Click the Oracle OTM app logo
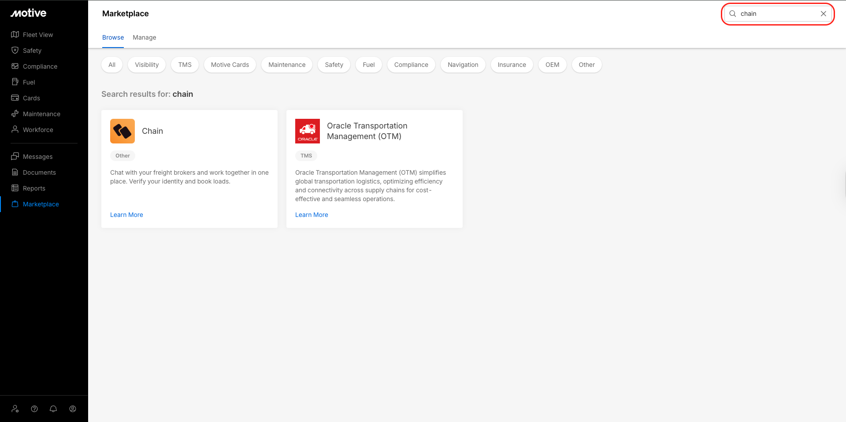The image size is (846, 422). pos(308,131)
